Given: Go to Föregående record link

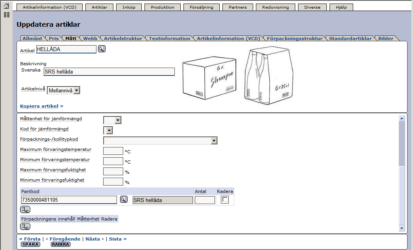Looking at the screenshot, I should coord(63,239).
